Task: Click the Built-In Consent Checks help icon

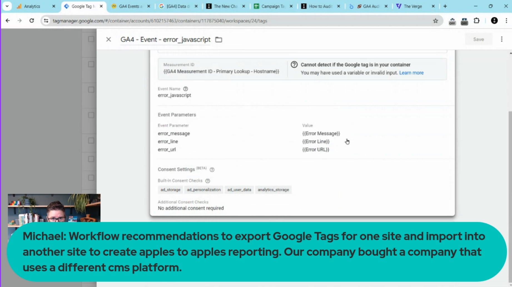Action: point(208,181)
